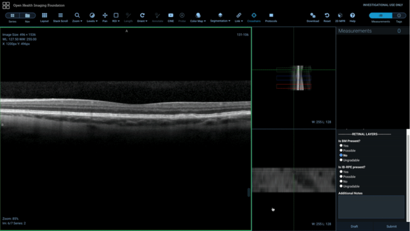Open the Layout grid icon
This screenshot has height=231, width=410.
(x=44, y=16)
